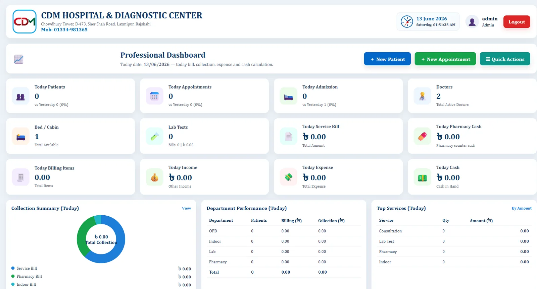The height and width of the screenshot is (289, 537).
Task: Click the Today Appointments calendar icon
Action: tap(154, 96)
